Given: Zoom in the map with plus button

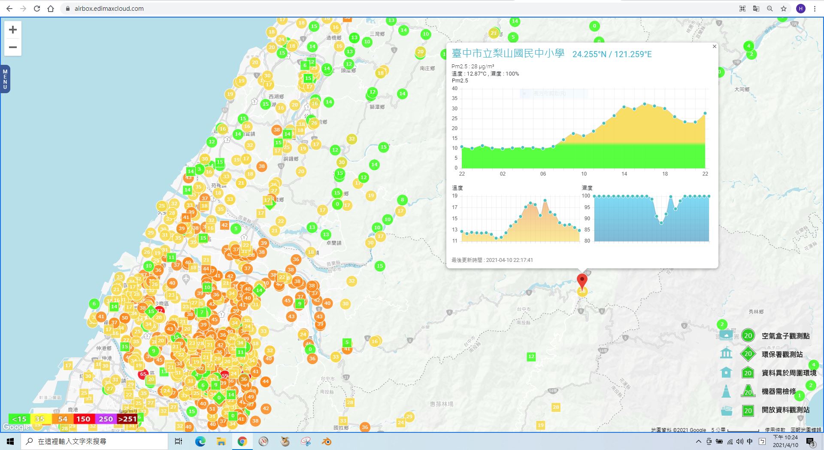Looking at the screenshot, I should pyautogui.click(x=13, y=30).
